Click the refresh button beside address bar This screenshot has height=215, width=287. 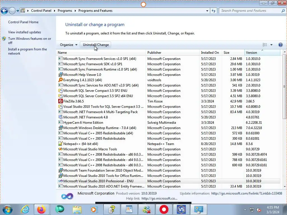pyautogui.click(x=213, y=11)
